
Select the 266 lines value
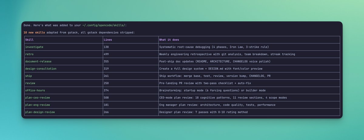click(106, 112)
